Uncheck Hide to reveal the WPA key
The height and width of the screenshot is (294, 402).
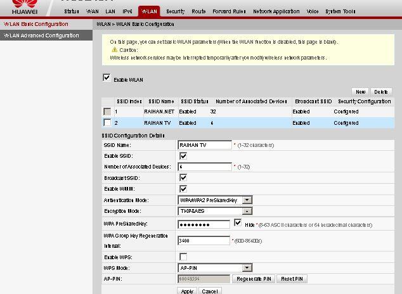(x=238, y=223)
